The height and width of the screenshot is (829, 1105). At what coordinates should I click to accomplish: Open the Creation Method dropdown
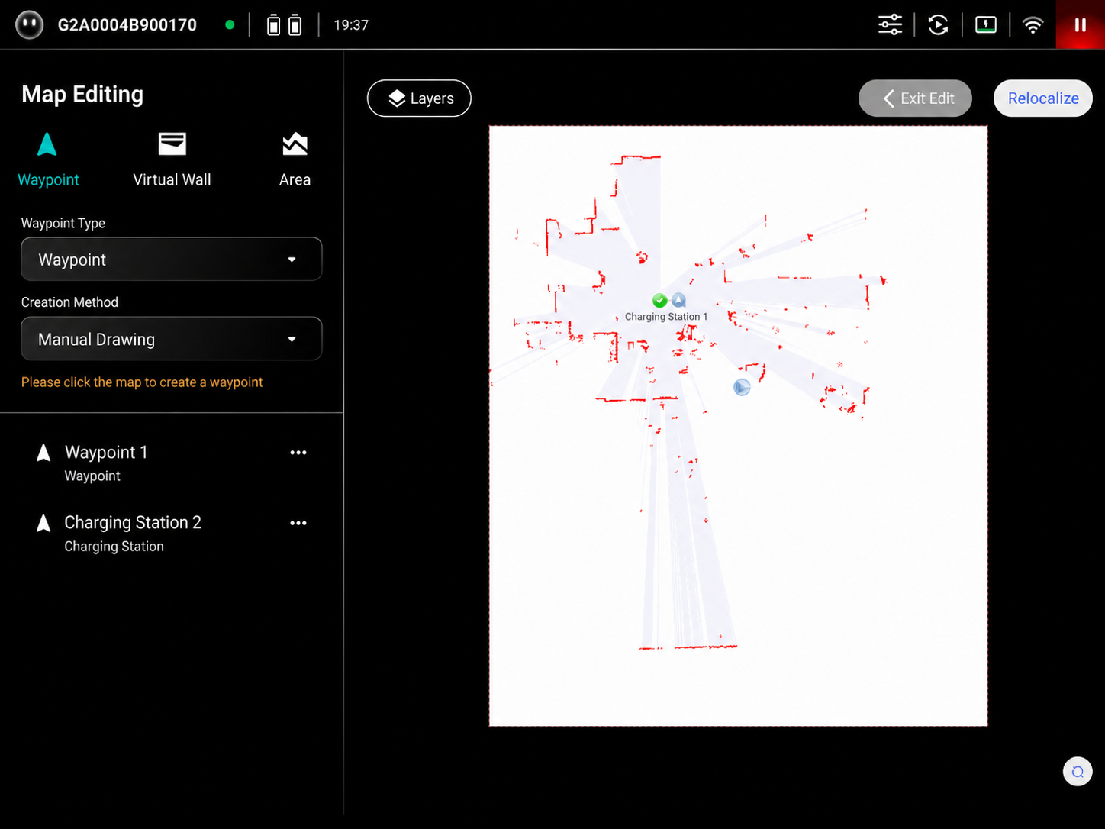tap(172, 338)
